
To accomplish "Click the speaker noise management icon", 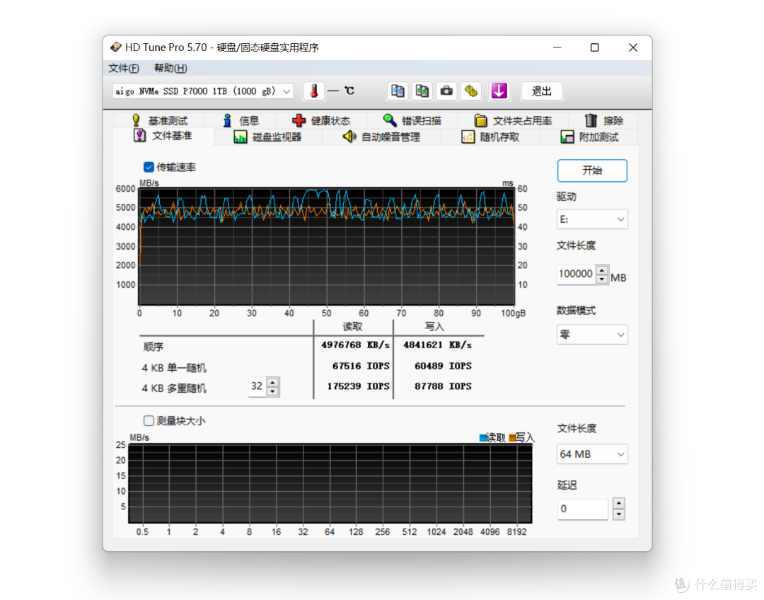I will coord(349,137).
